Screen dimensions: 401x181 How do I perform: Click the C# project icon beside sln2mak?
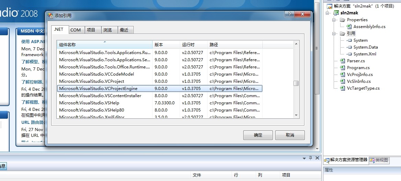tap(336, 13)
